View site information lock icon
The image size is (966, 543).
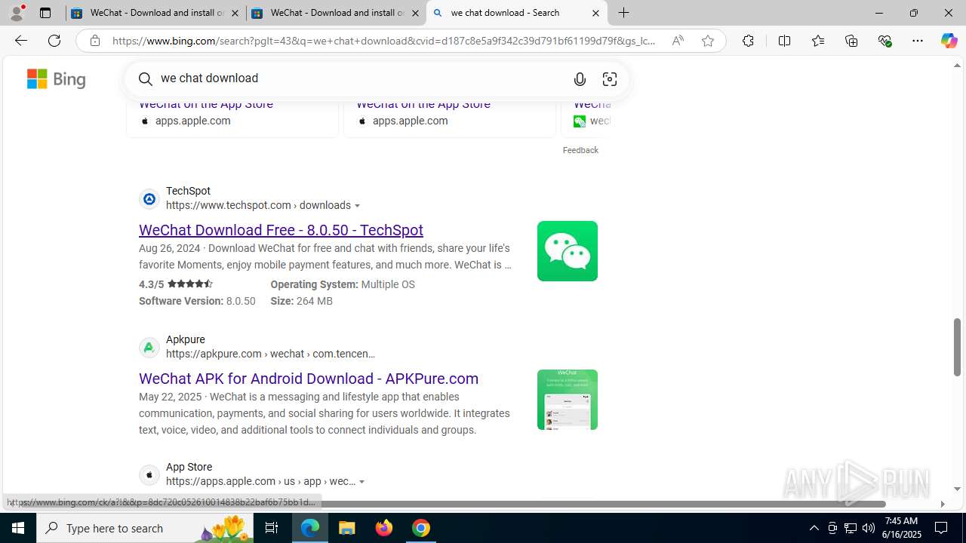pos(94,41)
